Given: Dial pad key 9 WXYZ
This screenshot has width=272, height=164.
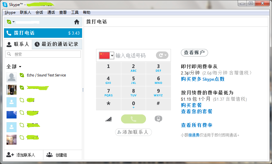Looking at the screenshot, I should pos(158,92).
